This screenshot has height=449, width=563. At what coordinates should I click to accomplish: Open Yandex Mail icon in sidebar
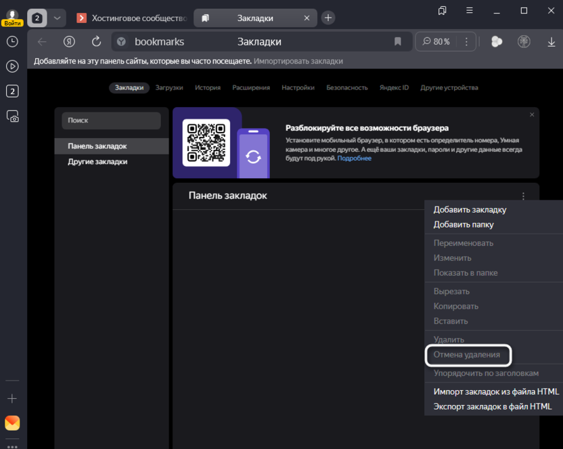[x=12, y=423]
